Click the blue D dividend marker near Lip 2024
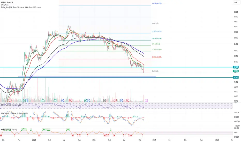The image size is (241, 142). pyautogui.click(x=122, y=100)
